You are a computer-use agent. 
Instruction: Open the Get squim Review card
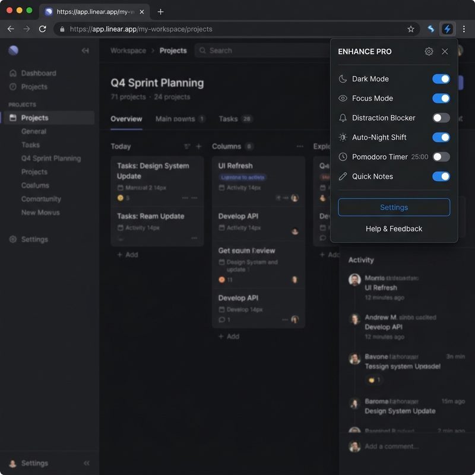point(258,264)
